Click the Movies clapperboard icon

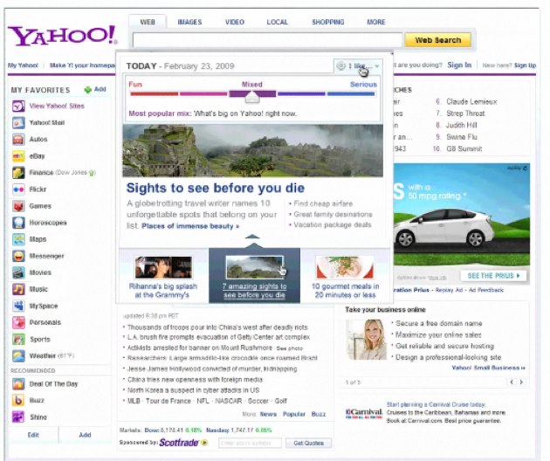click(x=18, y=272)
